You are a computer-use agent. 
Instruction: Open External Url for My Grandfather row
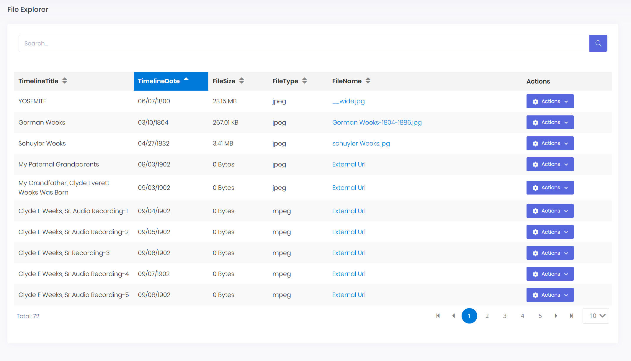[x=349, y=187]
